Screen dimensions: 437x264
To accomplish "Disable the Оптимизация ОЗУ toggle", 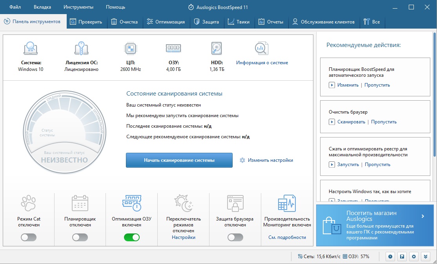I will (132, 237).
